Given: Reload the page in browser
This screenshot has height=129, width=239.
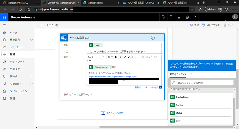Looking at the screenshot, I should coord(20,9).
